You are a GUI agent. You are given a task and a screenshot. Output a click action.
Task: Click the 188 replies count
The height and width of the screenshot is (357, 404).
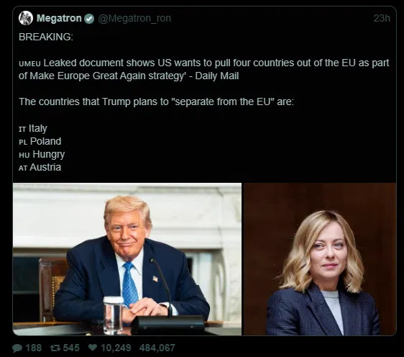34,348
